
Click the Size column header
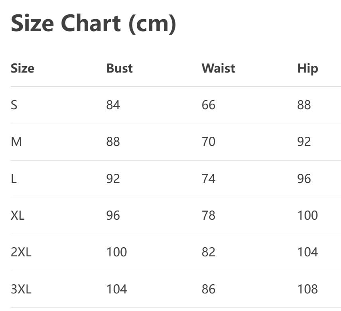(22, 68)
